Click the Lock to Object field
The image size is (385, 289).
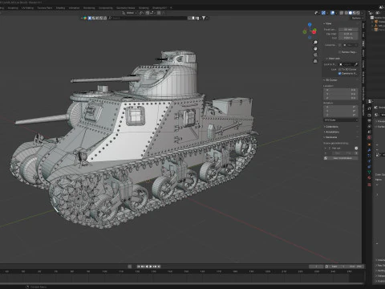[349, 64]
